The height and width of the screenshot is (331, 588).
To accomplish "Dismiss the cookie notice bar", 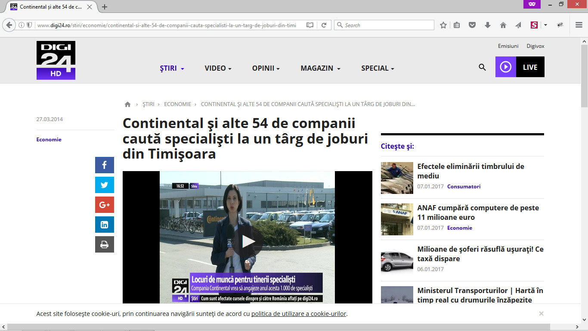I will (541, 313).
